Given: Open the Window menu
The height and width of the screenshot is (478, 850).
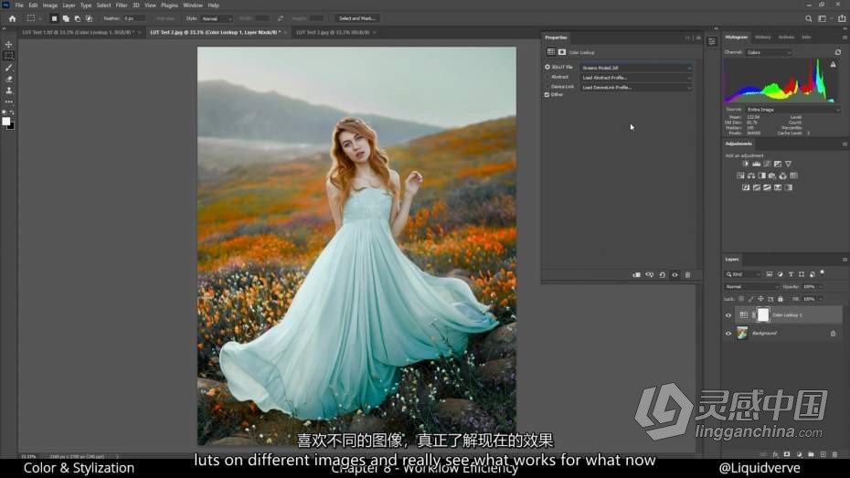Looking at the screenshot, I should (x=193, y=5).
